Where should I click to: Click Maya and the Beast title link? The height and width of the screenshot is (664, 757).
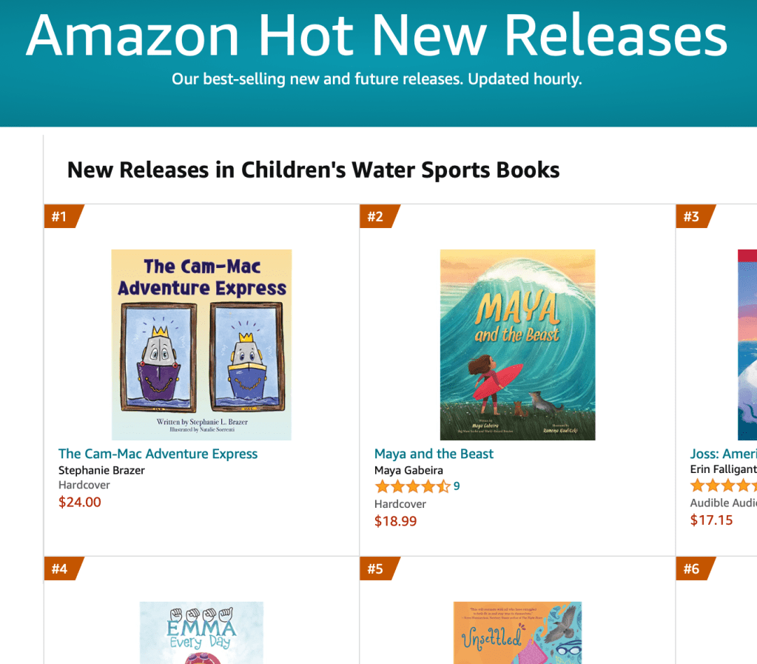[x=434, y=454]
